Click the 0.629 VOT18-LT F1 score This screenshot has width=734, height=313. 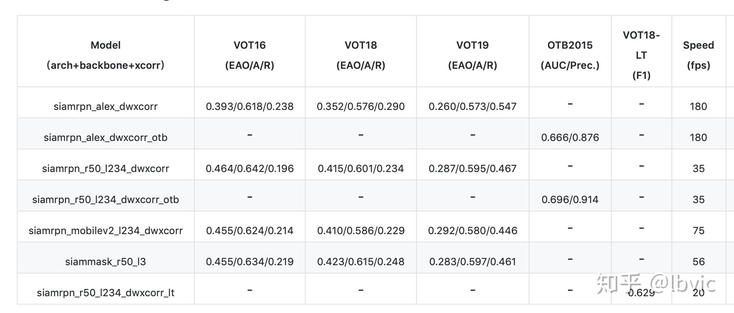(x=641, y=292)
